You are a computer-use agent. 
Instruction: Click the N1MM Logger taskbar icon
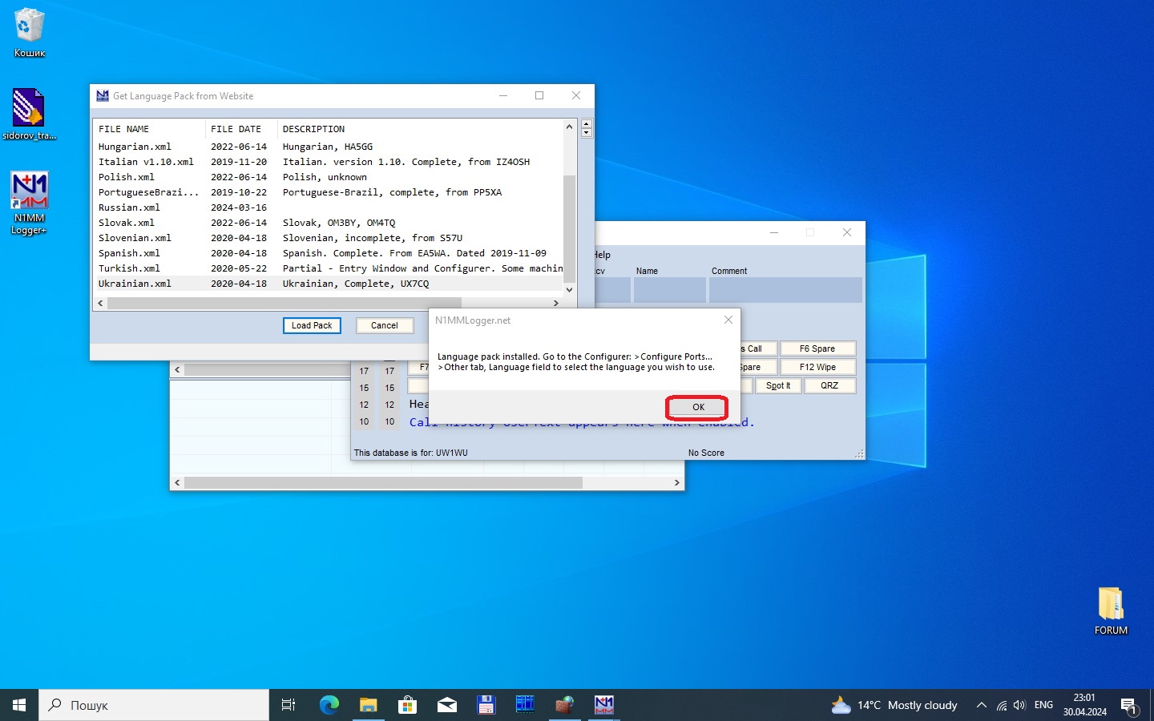[x=603, y=705]
